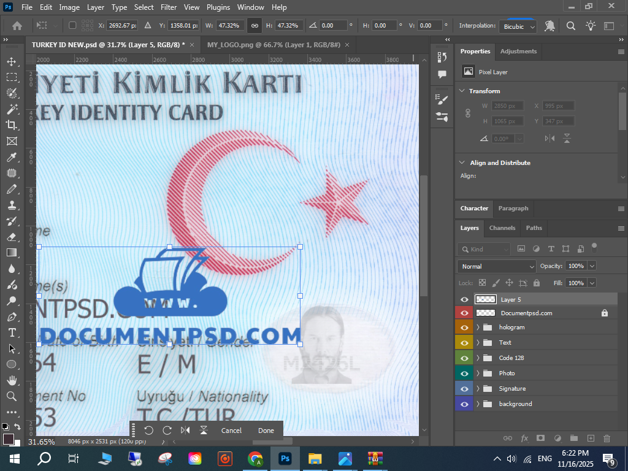628x471 pixels.
Task: Hide the Signature layer group
Action: (464, 389)
